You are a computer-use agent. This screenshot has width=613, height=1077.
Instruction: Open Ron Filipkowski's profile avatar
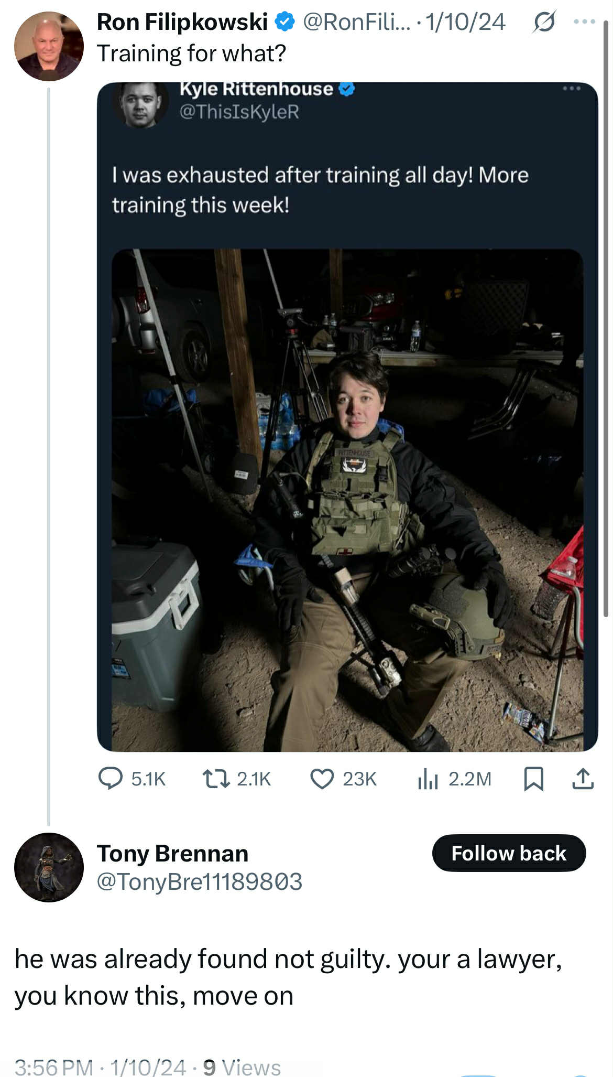point(49,46)
